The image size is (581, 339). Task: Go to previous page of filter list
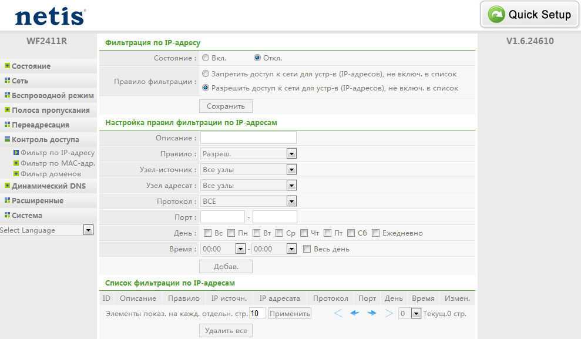pyautogui.click(x=354, y=313)
